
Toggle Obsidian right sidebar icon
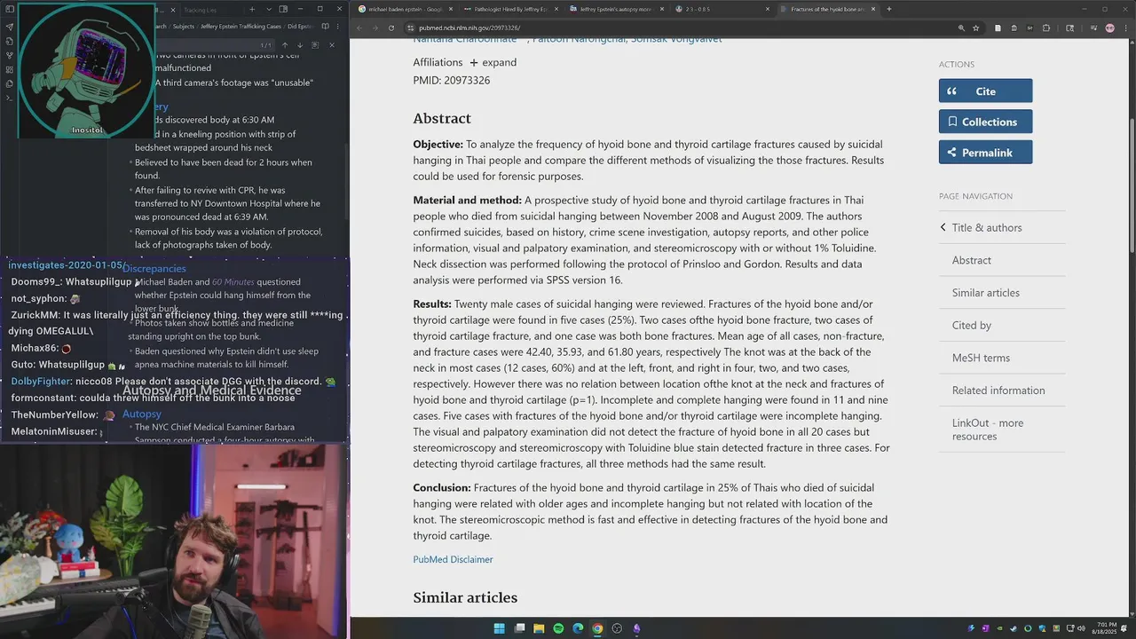(283, 10)
